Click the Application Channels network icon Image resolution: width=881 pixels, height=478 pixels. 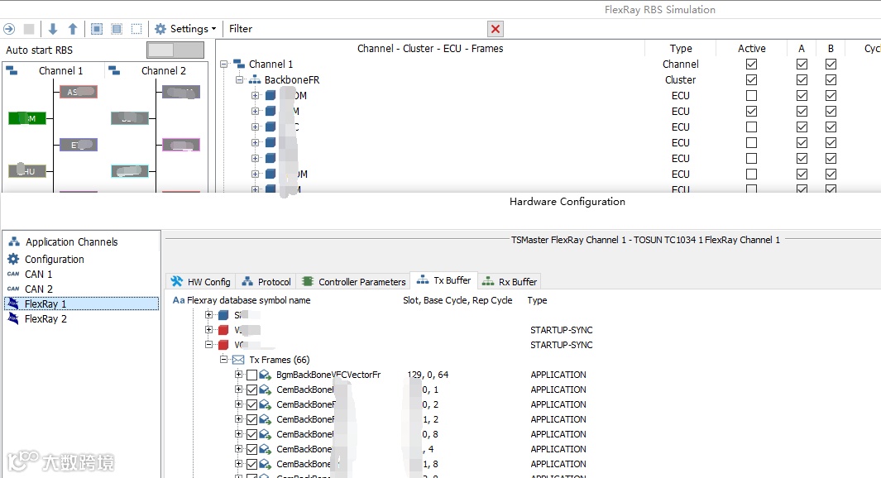click(13, 242)
